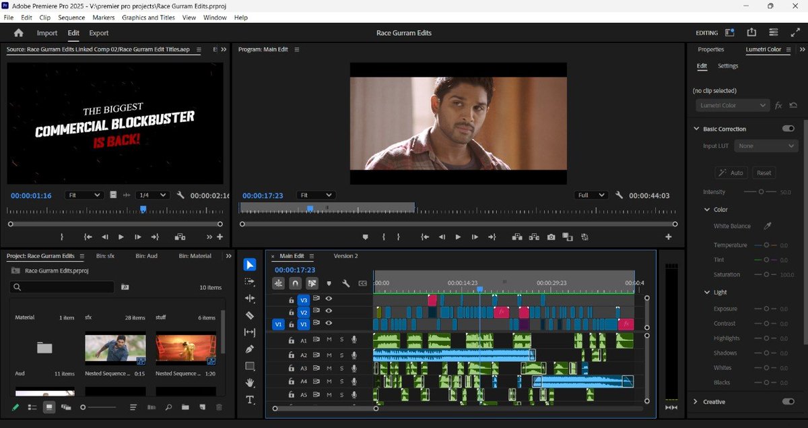This screenshot has height=428, width=808.
Task: Click Lift button in Program monitor
Action: coord(517,237)
